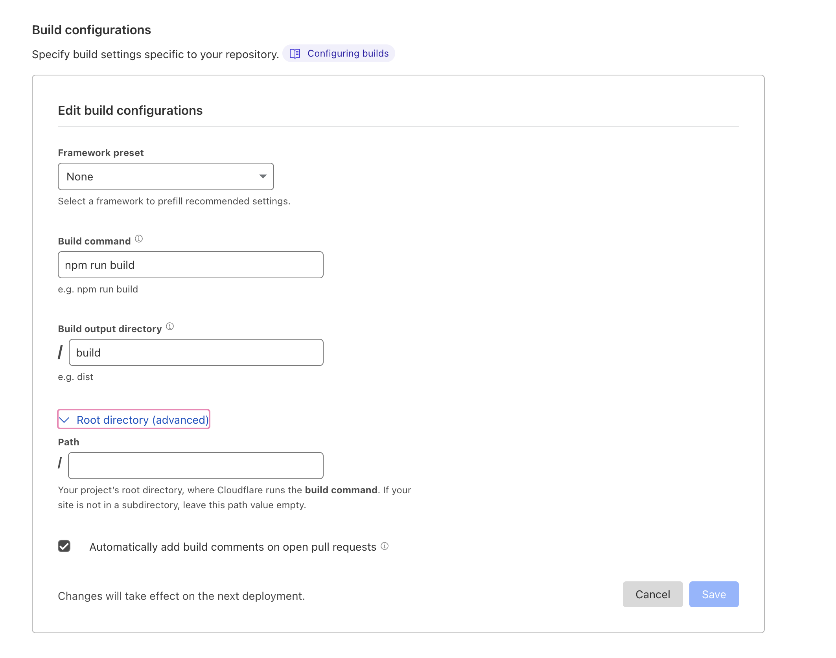The image size is (836, 658).
Task: Click the info icon next to Build command
Action: pyautogui.click(x=139, y=239)
